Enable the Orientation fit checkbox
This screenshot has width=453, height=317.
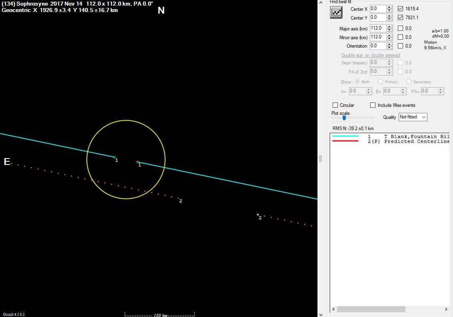click(400, 46)
